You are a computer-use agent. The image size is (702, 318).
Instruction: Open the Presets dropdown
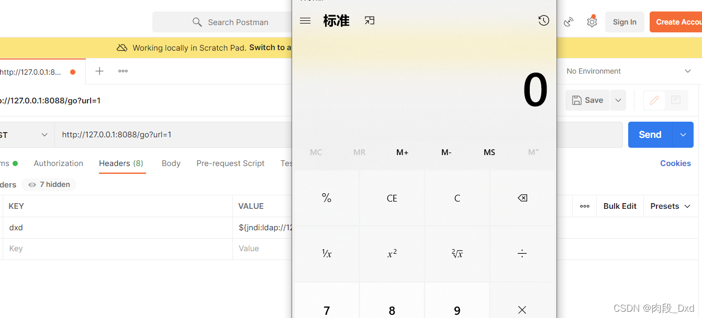671,206
